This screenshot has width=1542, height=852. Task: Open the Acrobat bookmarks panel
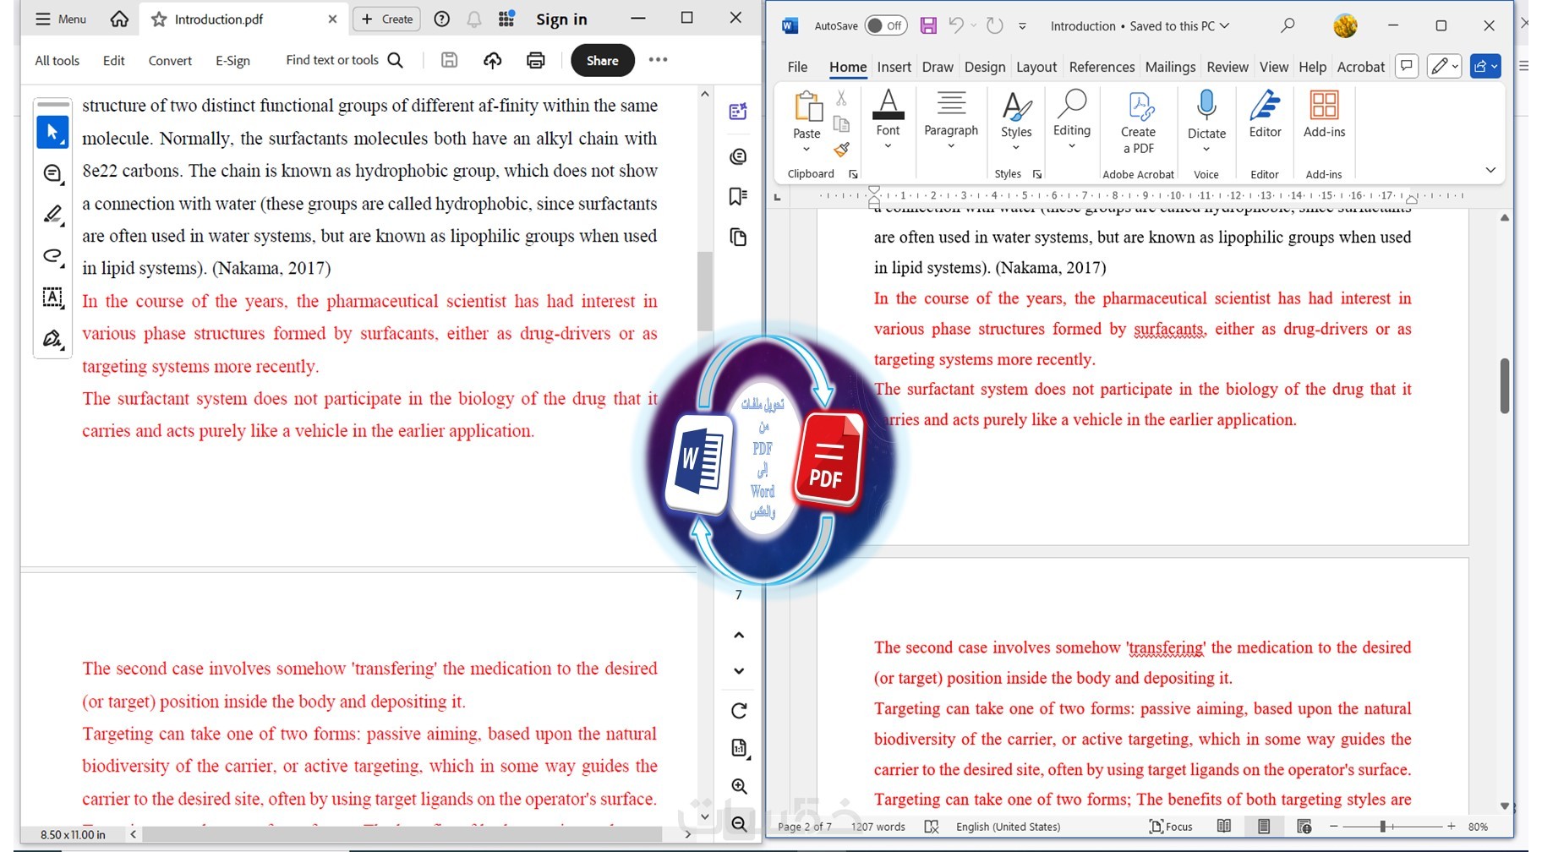(x=738, y=197)
